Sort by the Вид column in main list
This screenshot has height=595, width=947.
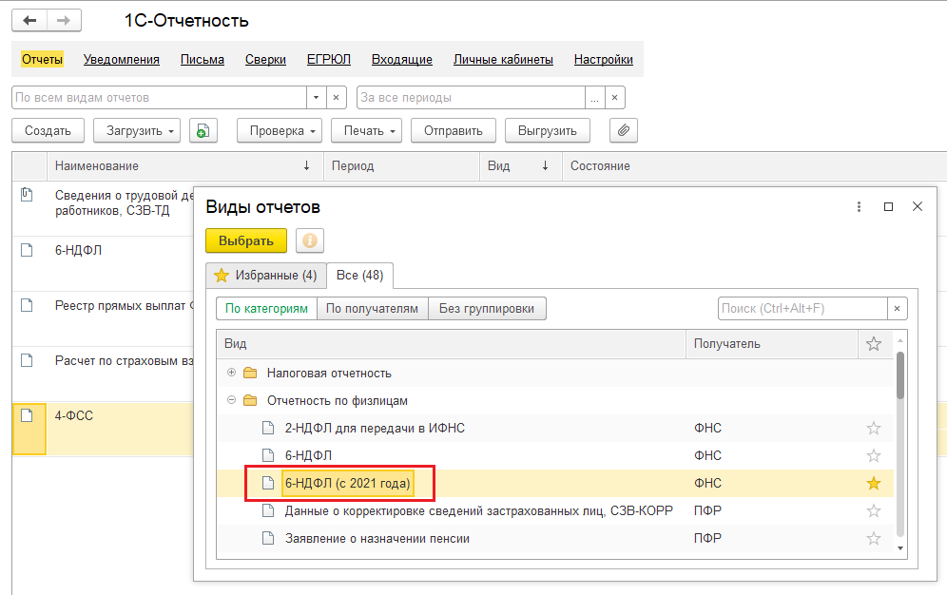pos(521,166)
